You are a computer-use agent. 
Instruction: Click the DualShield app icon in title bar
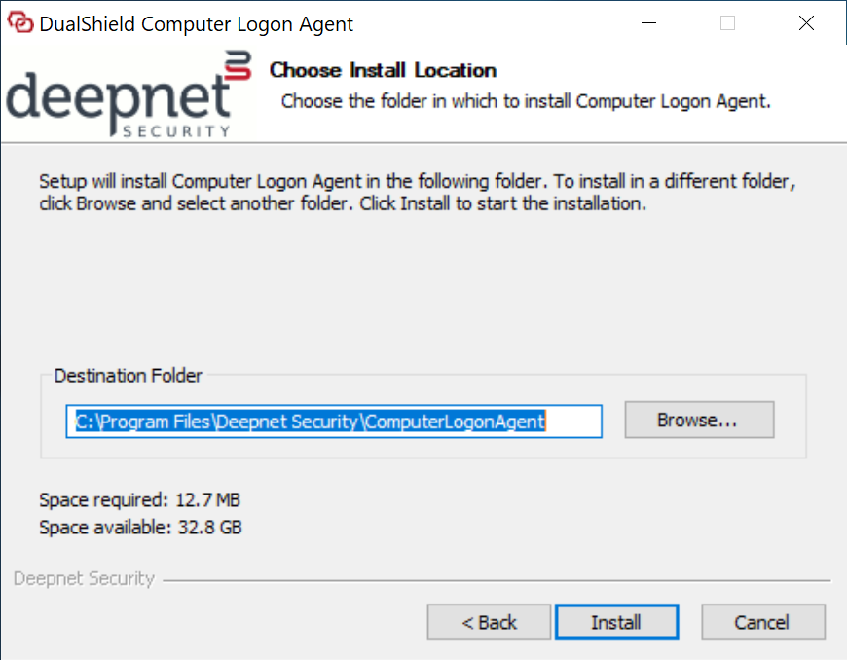click(20, 24)
